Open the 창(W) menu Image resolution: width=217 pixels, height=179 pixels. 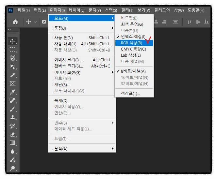tap(179, 10)
